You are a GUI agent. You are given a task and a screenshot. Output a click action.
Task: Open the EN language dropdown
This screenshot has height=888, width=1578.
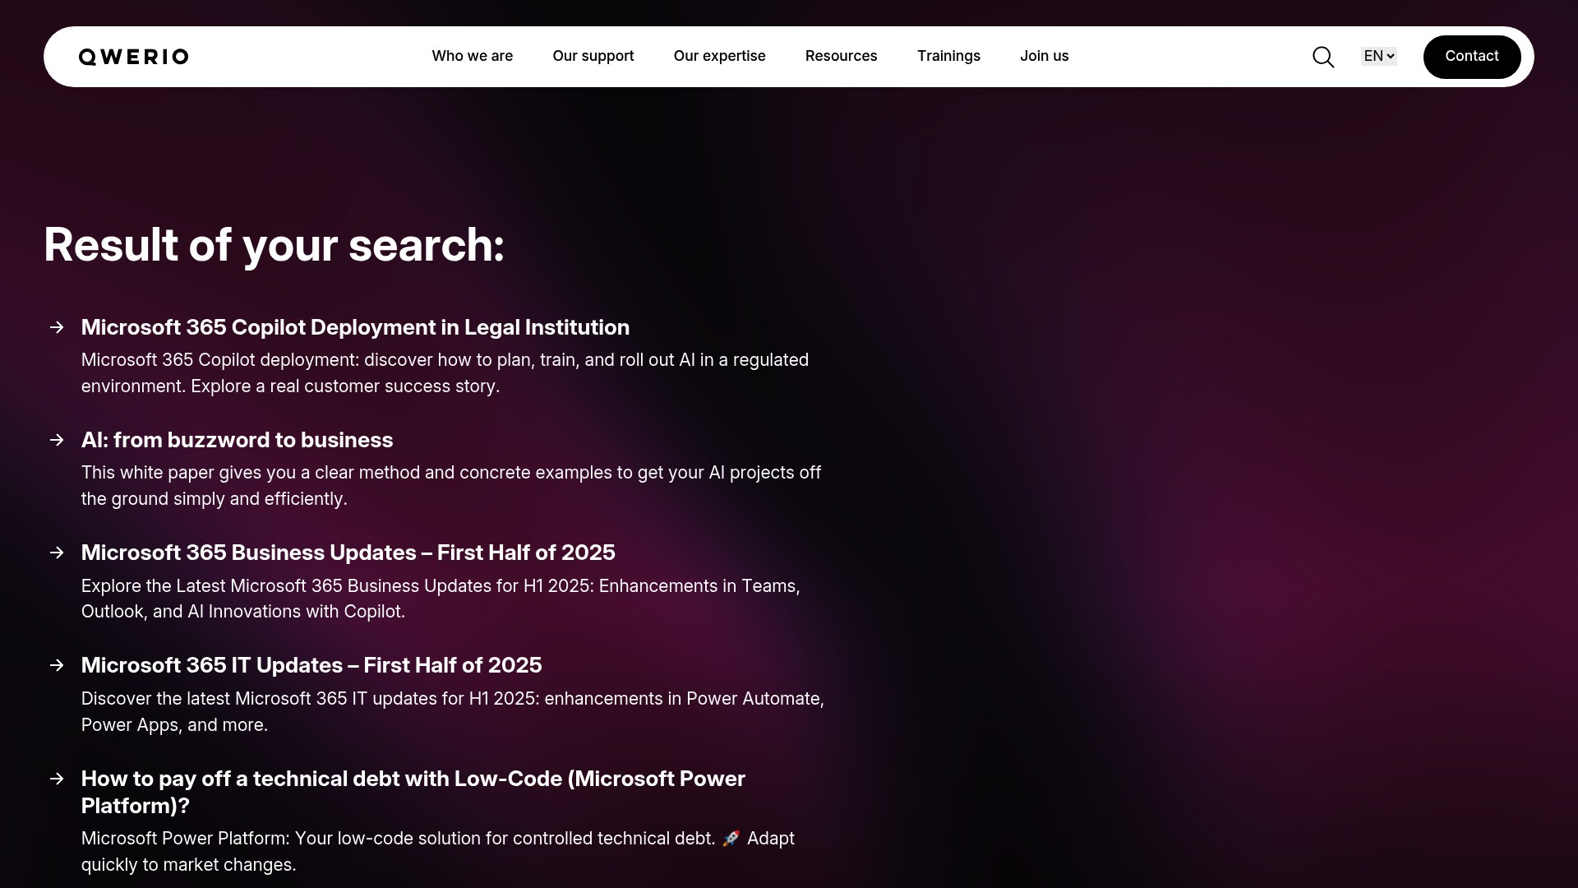tap(1379, 56)
